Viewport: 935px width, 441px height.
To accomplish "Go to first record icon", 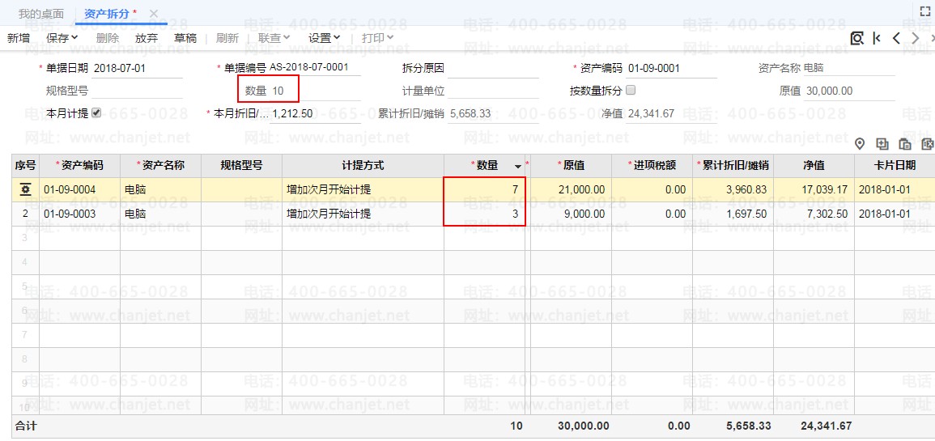I will (877, 38).
